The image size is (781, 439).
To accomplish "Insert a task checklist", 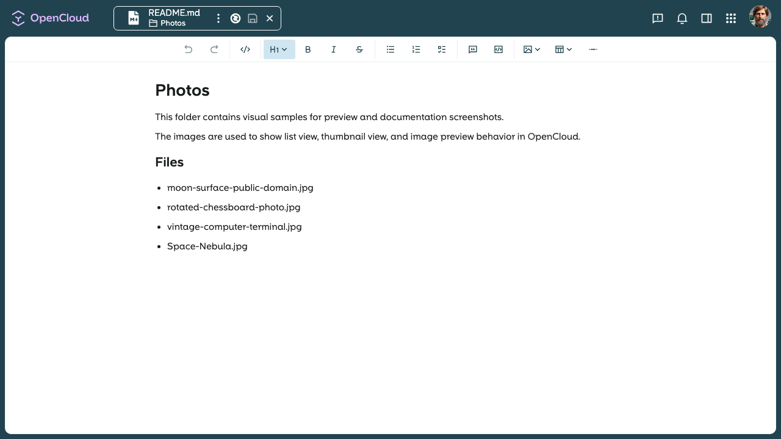I will pyautogui.click(x=442, y=49).
